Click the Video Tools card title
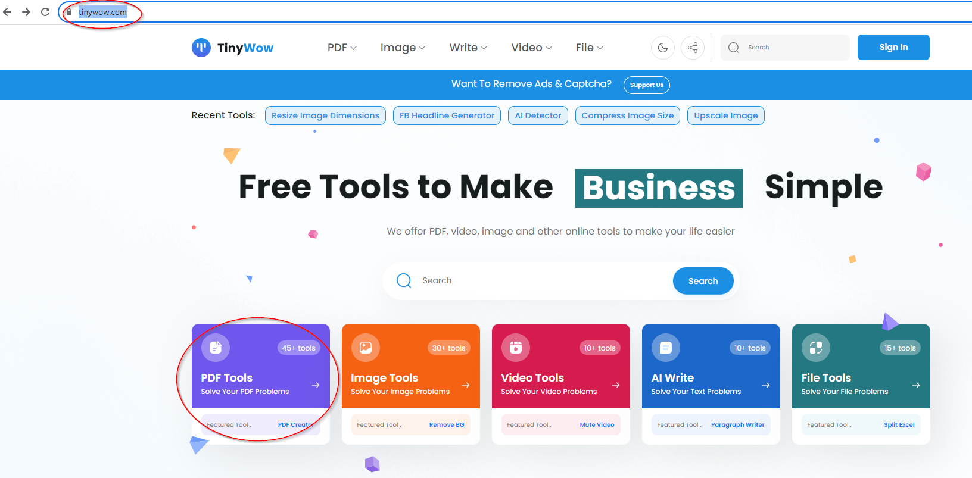This screenshot has height=478, width=972. point(532,378)
